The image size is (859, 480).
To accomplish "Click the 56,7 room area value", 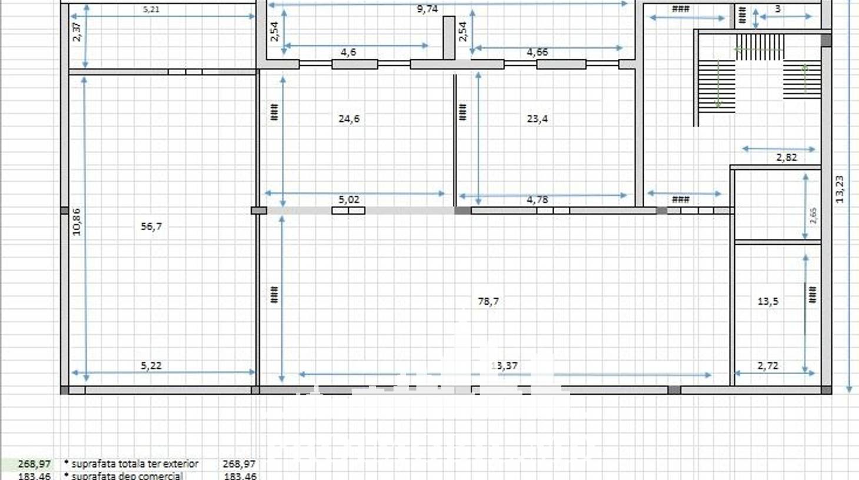I will [151, 226].
